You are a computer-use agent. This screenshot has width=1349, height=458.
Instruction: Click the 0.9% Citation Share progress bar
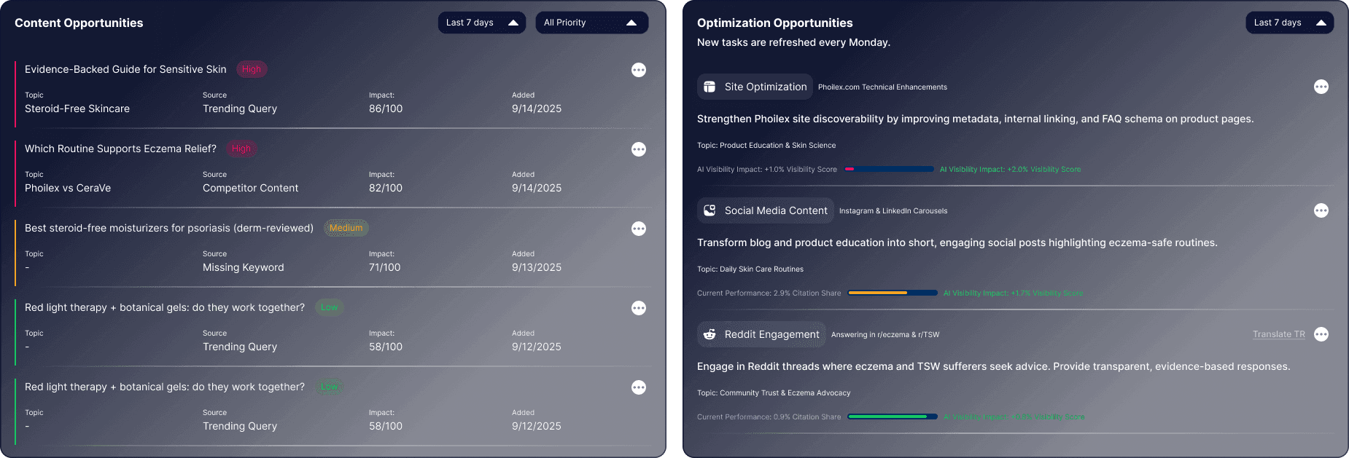pos(893,416)
